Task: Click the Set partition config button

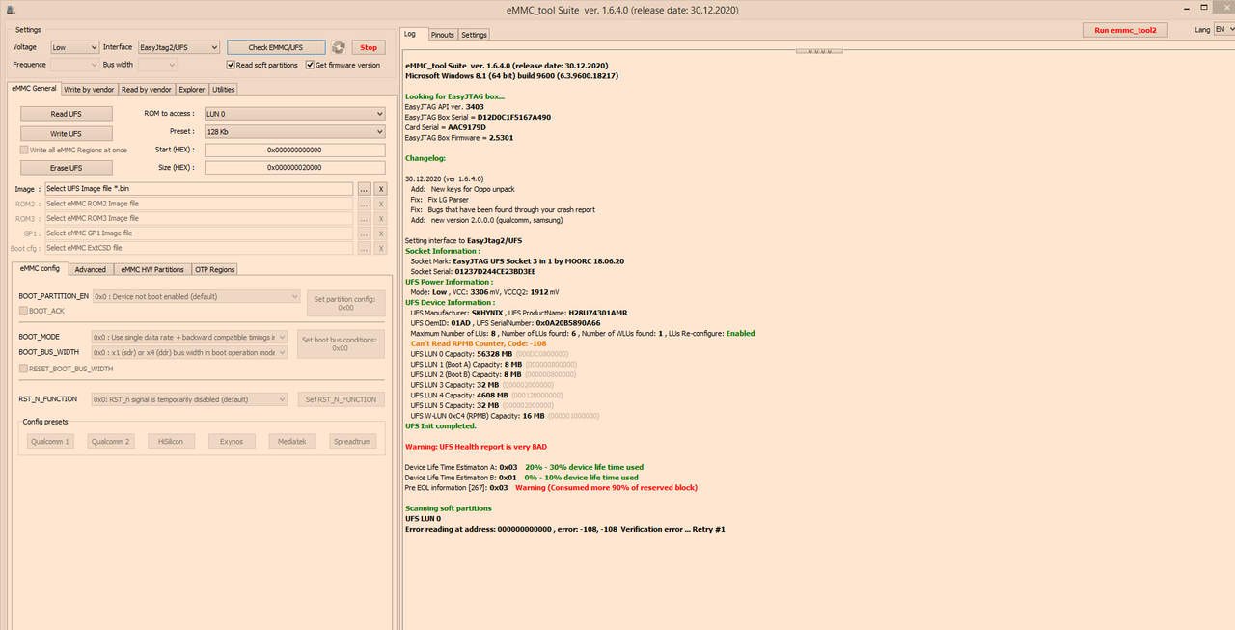Action: point(345,303)
